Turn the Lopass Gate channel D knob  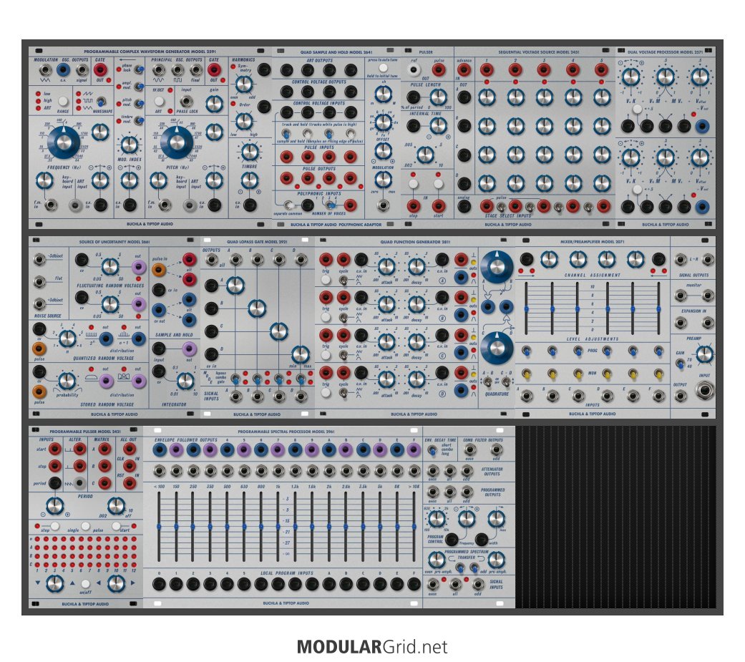301,354
